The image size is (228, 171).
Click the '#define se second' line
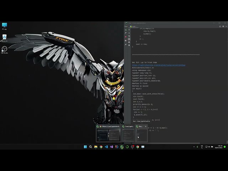point(140,86)
